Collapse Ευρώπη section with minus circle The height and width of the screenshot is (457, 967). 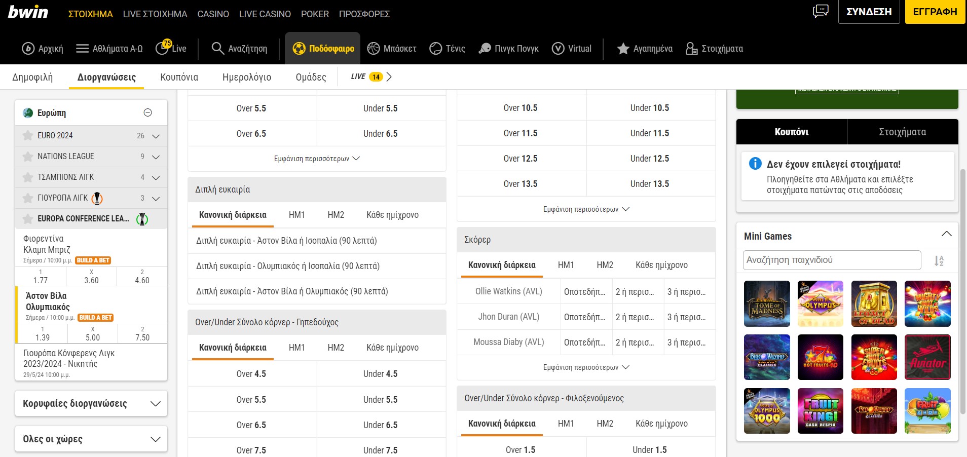point(148,112)
